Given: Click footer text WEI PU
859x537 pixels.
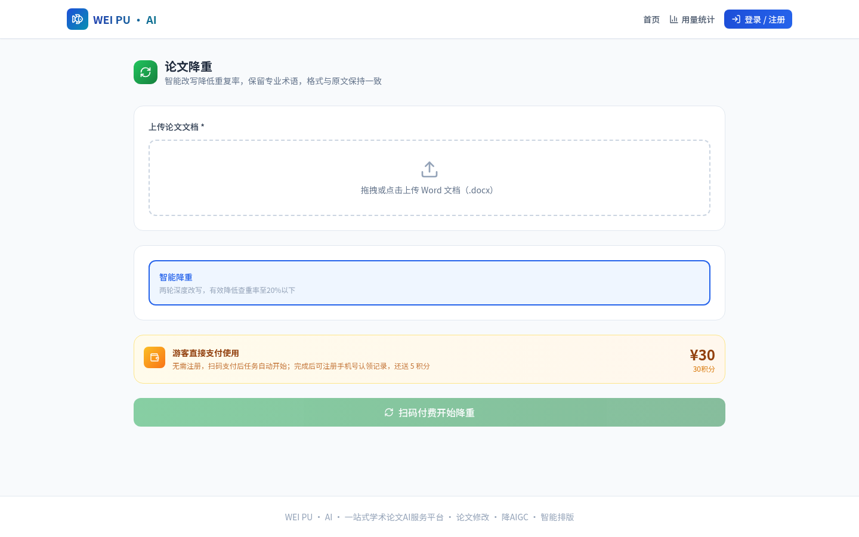Looking at the screenshot, I should [299, 517].
